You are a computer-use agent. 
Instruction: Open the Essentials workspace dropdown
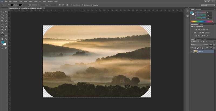(x=207, y=5)
